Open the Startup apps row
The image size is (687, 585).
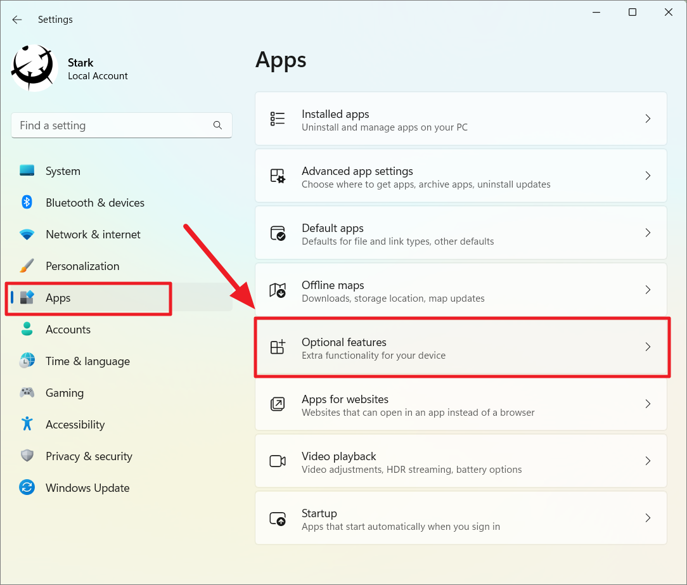tap(461, 518)
